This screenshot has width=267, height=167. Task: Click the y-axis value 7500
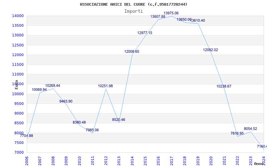[x=19, y=143]
